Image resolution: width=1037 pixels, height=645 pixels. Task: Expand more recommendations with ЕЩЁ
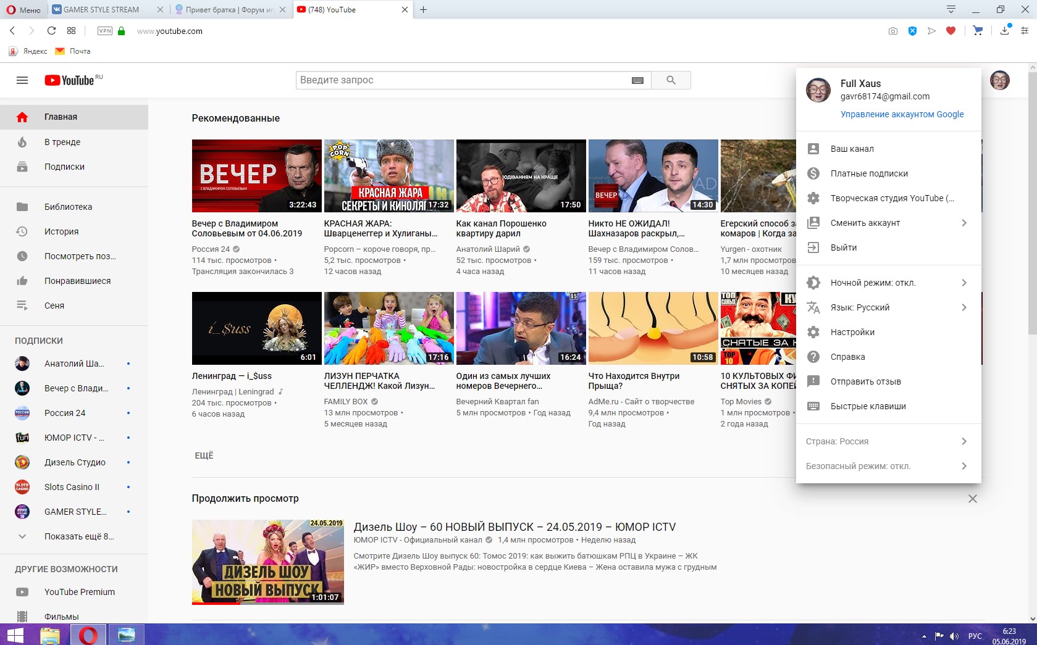click(204, 456)
